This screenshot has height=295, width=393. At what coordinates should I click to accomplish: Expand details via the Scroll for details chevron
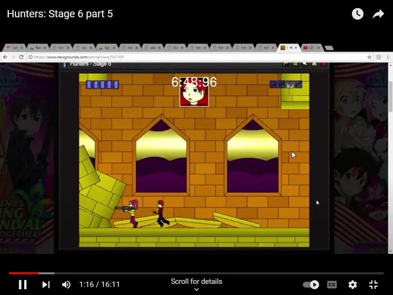pyautogui.click(x=196, y=290)
